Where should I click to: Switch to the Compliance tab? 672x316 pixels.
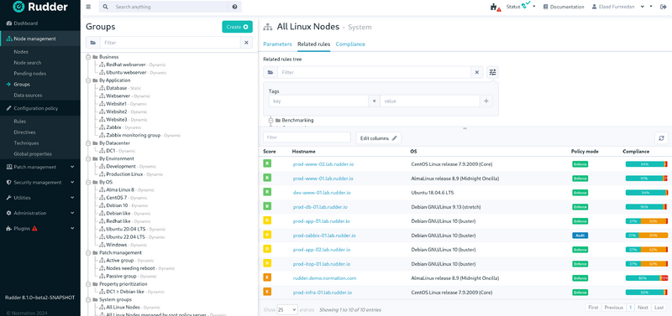pyautogui.click(x=350, y=44)
